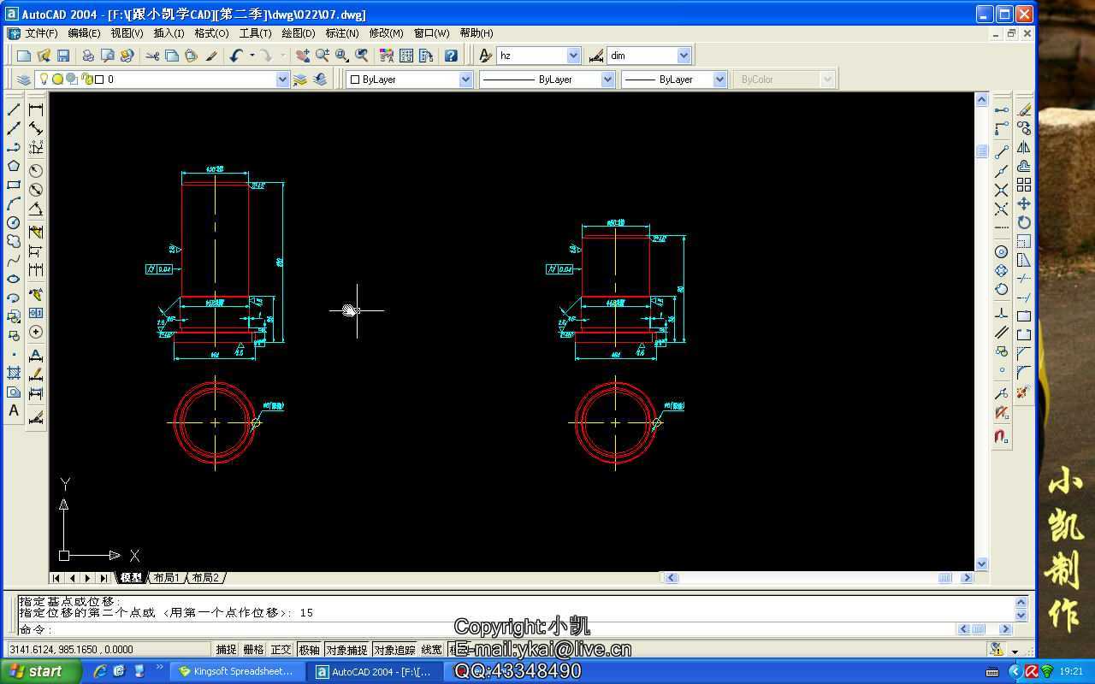Toggle the 对象追踪 object tracking
The height and width of the screenshot is (684, 1095).
394,650
